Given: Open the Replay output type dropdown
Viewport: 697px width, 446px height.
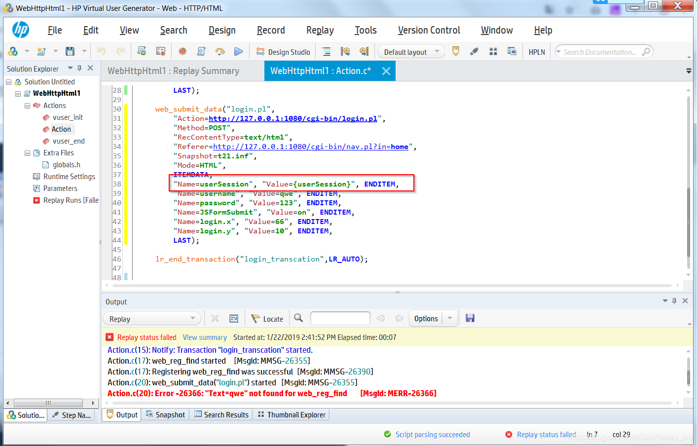Looking at the screenshot, I should point(152,319).
